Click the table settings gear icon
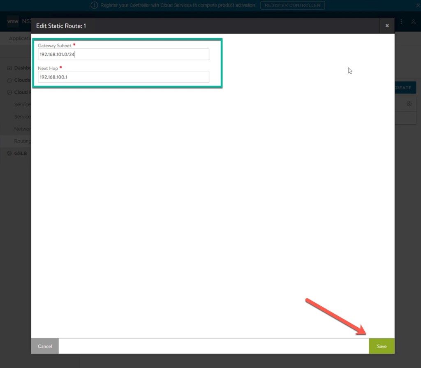 click(409, 104)
